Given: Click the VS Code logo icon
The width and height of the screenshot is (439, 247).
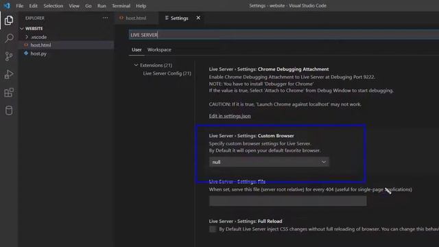Looking at the screenshot, I should coord(7,5).
